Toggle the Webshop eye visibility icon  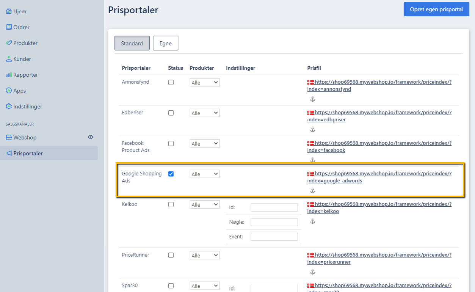[x=91, y=137]
